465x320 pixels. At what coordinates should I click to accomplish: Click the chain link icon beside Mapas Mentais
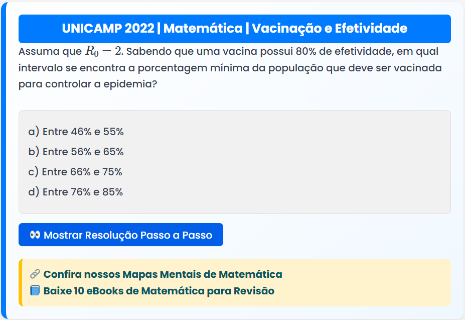(35, 274)
